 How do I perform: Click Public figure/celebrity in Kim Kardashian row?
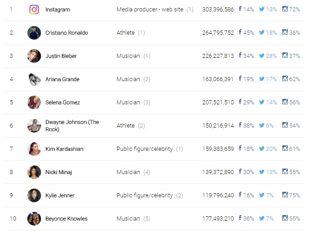(x=145, y=149)
